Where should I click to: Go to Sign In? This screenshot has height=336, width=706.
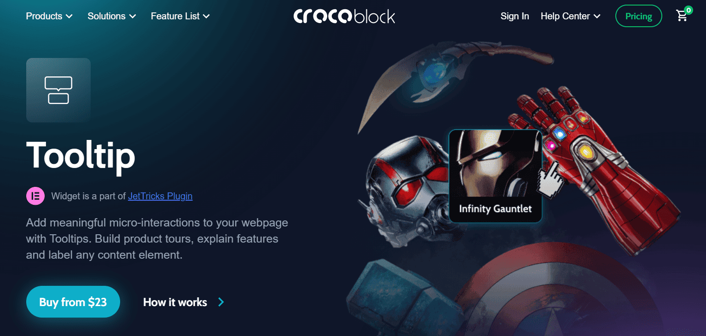(x=515, y=16)
